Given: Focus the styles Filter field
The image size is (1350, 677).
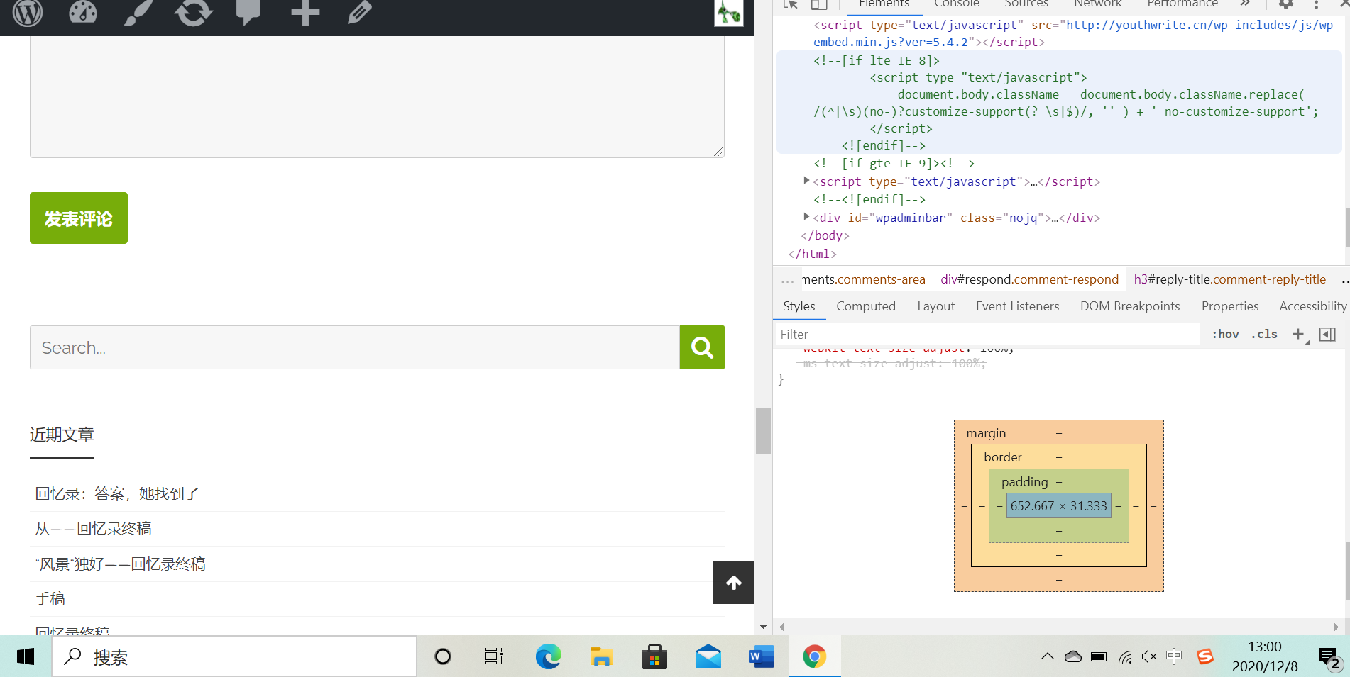Looking at the screenshot, I should [988, 335].
